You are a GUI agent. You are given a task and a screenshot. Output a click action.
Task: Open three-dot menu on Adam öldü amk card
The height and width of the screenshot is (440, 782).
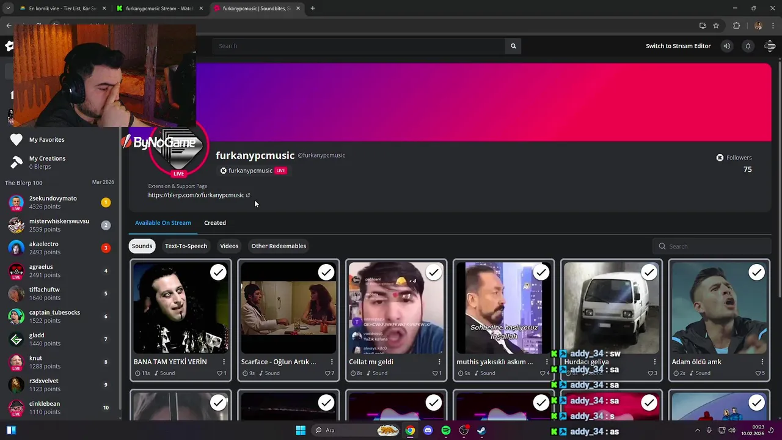[x=762, y=362]
